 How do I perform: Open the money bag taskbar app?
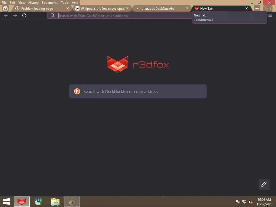tap(72, 202)
